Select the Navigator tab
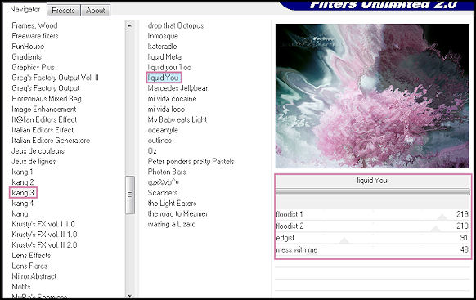Screen dimensions: 476x300 tap(25, 10)
